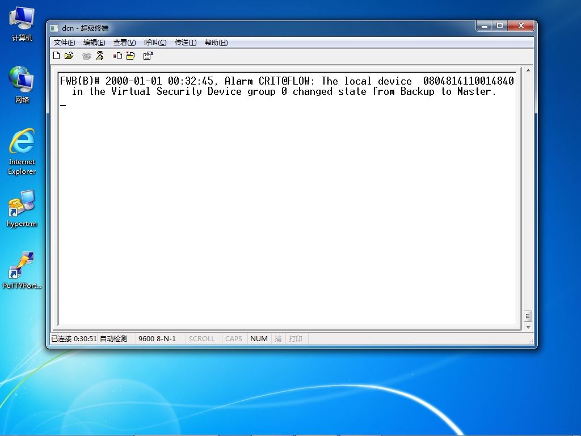Select the 网络 desktop icon
Viewport: 581px width, 436px height.
tap(22, 85)
